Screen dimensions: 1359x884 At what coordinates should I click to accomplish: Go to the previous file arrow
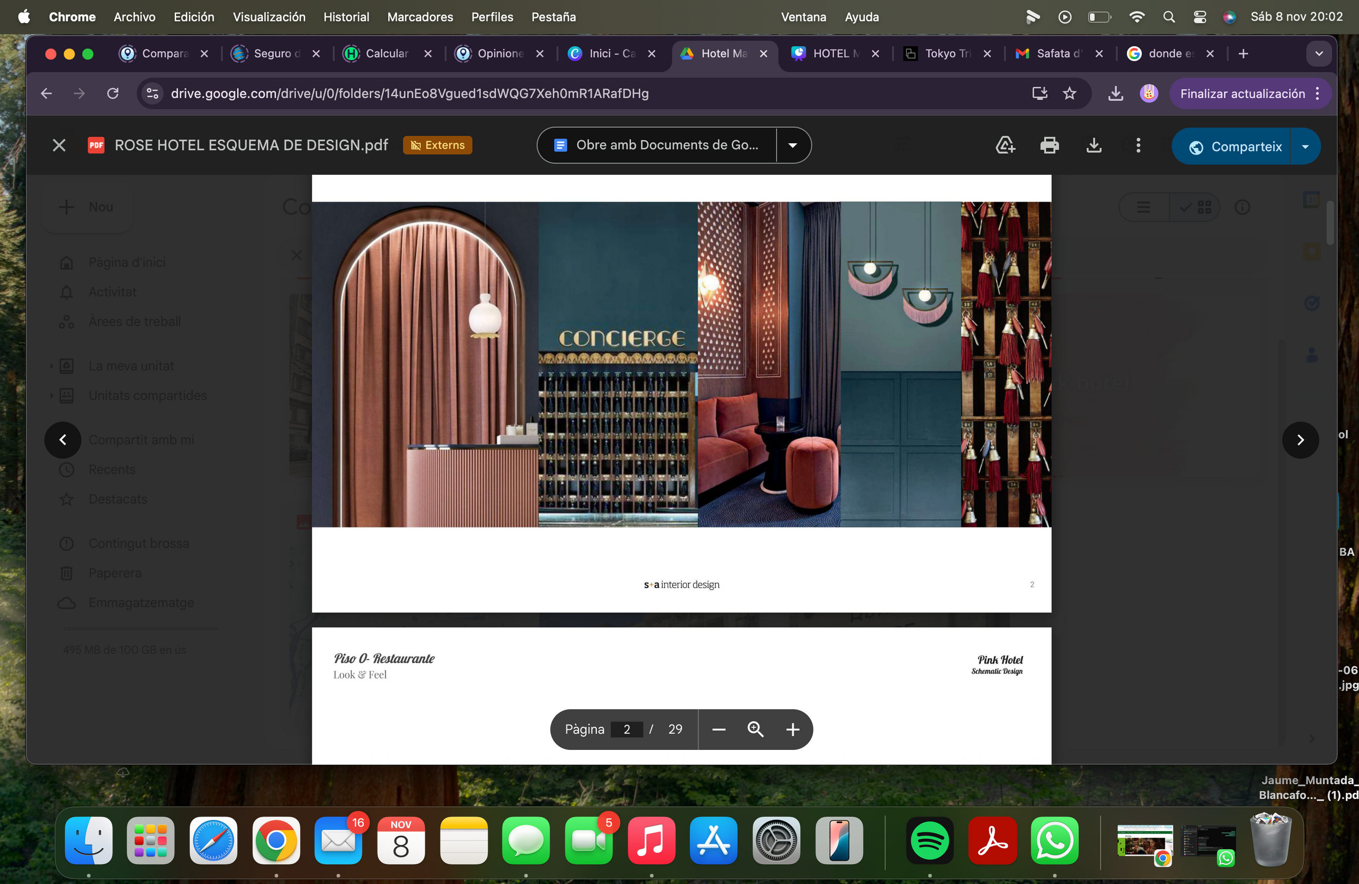[x=63, y=440]
